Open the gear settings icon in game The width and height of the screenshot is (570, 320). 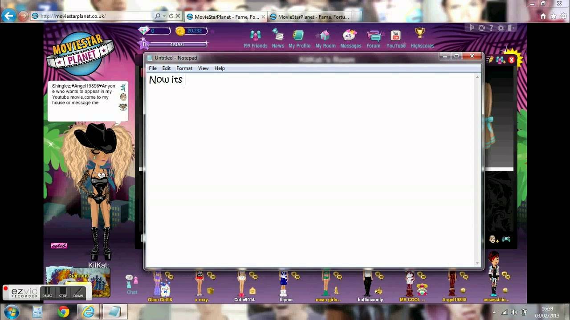(501, 28)
